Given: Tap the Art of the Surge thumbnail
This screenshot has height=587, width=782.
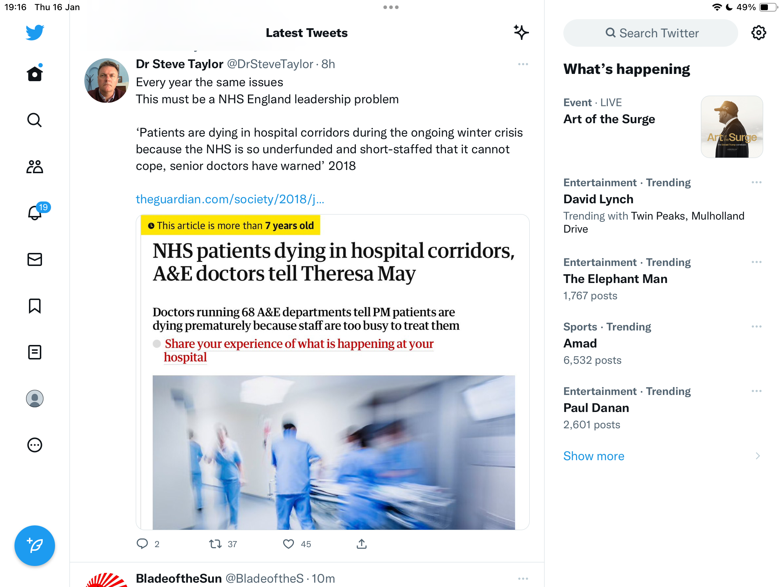Looking at the screenshot, I should (x=732, y=127).
